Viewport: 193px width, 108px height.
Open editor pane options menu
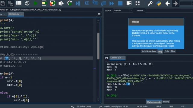[99, 14]
